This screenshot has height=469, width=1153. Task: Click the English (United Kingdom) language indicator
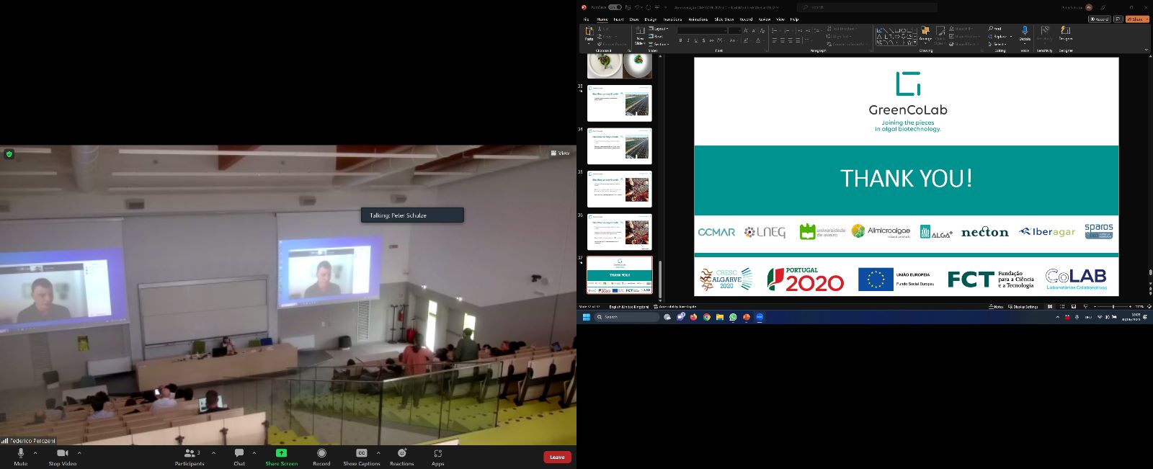(x=628, y=306)
